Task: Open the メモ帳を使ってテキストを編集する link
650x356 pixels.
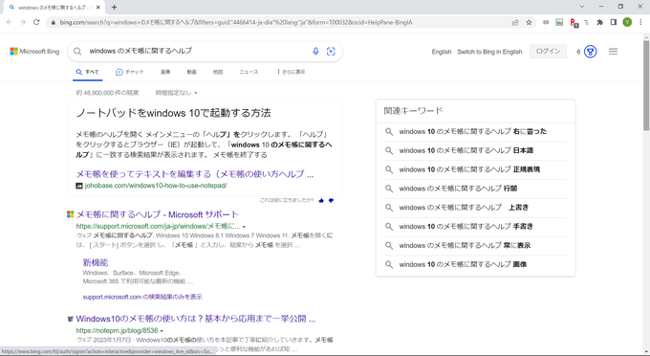Action: (194, 174)
